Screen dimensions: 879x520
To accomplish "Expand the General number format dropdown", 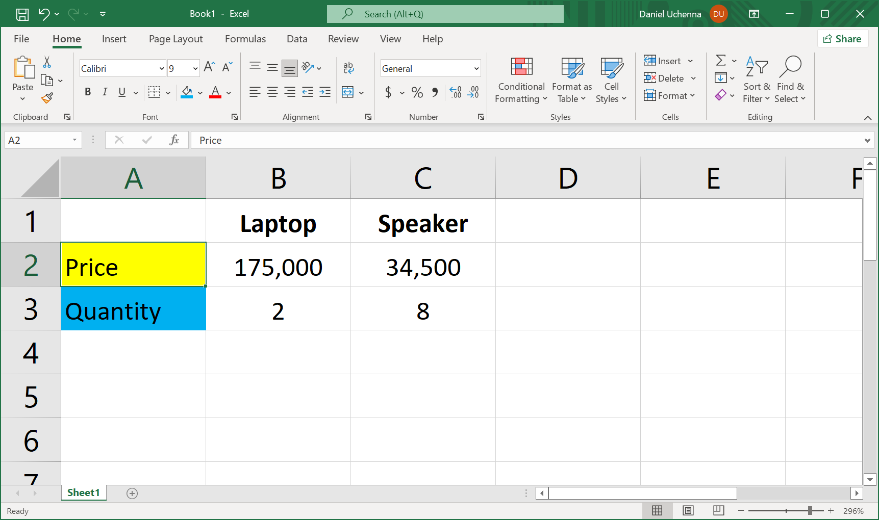I will (x=476, y=68).
